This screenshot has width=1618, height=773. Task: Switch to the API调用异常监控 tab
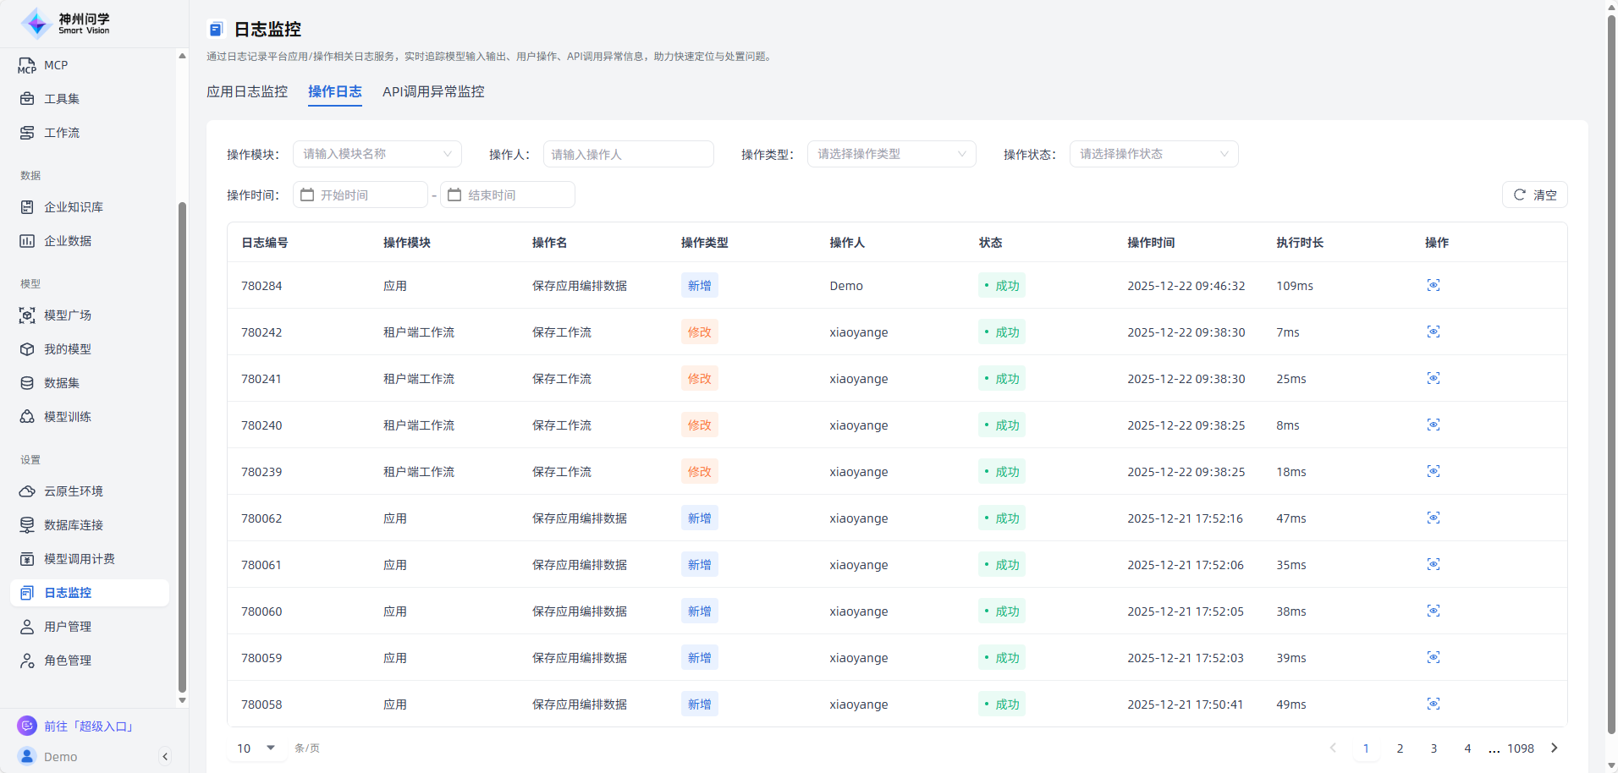tap(433, 91)
